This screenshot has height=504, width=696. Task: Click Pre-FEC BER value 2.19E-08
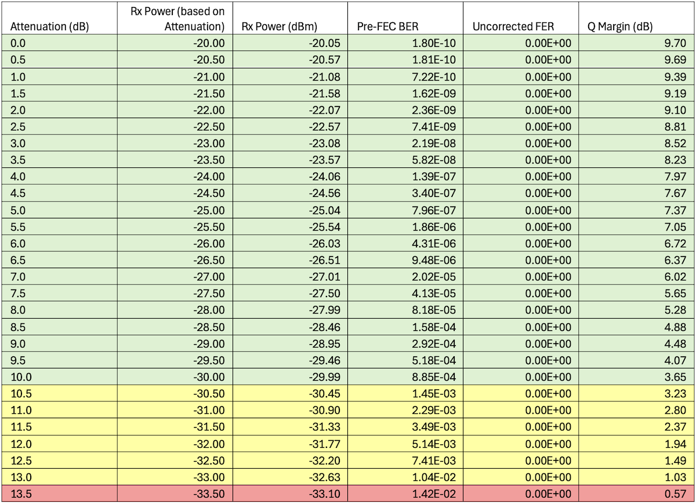(405, 144)
